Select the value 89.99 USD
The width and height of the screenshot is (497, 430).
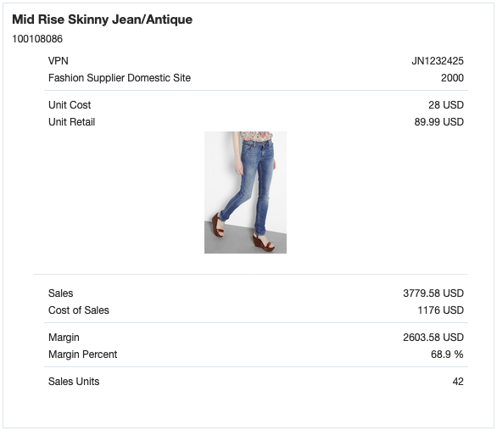(x=439, y=122)
